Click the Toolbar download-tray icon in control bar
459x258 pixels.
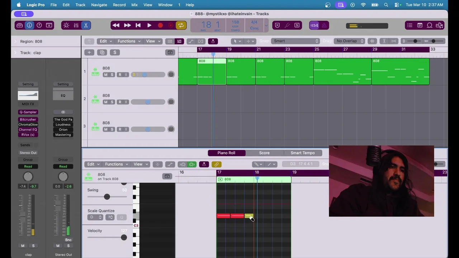click(x=49, y=25)
